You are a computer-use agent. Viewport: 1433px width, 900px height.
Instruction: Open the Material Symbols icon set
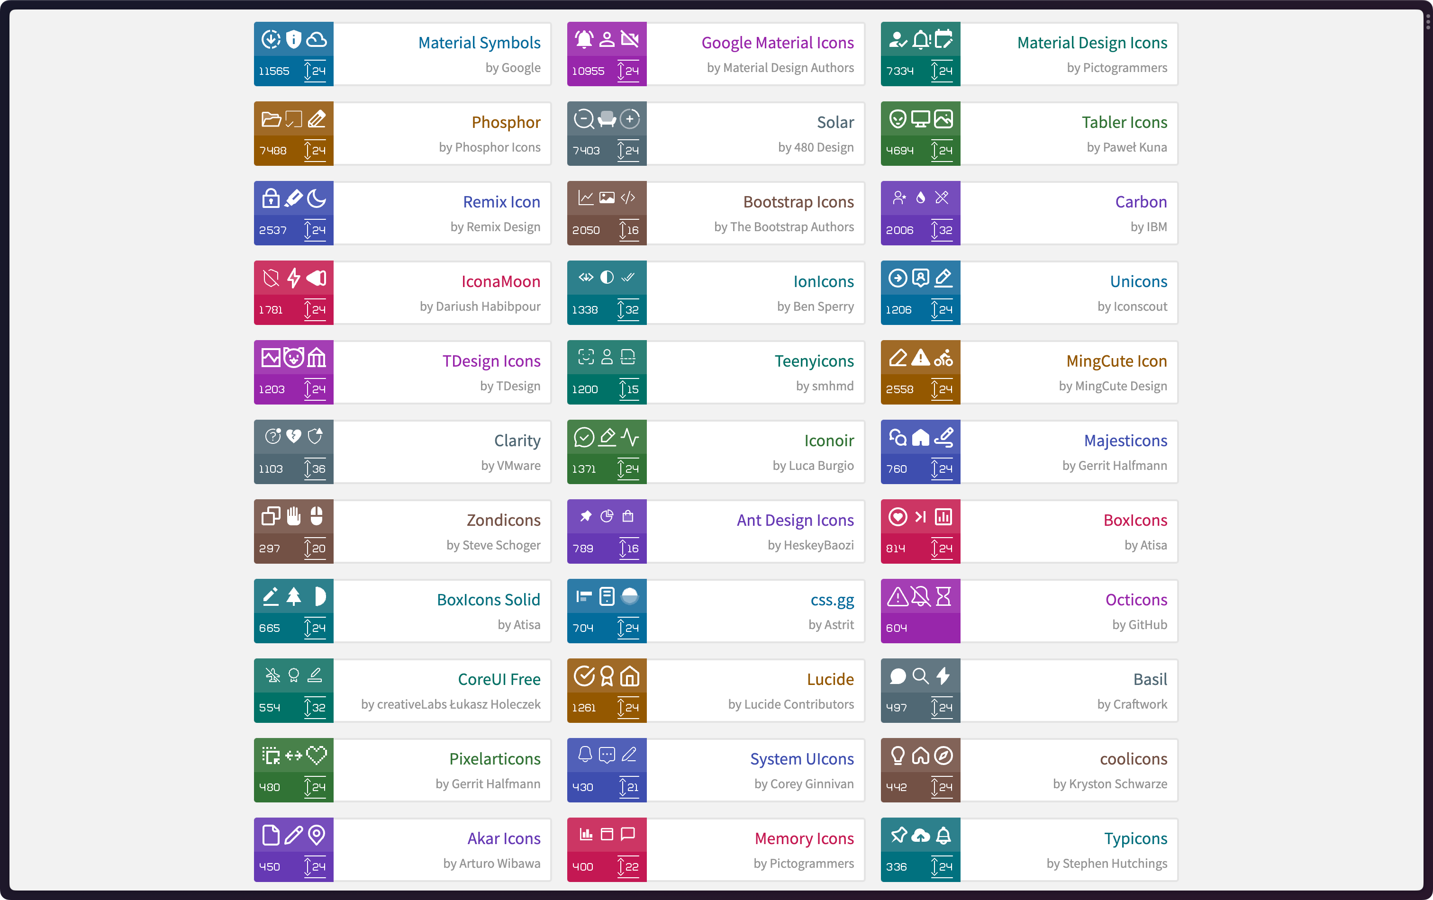click(x=402, y=54)
